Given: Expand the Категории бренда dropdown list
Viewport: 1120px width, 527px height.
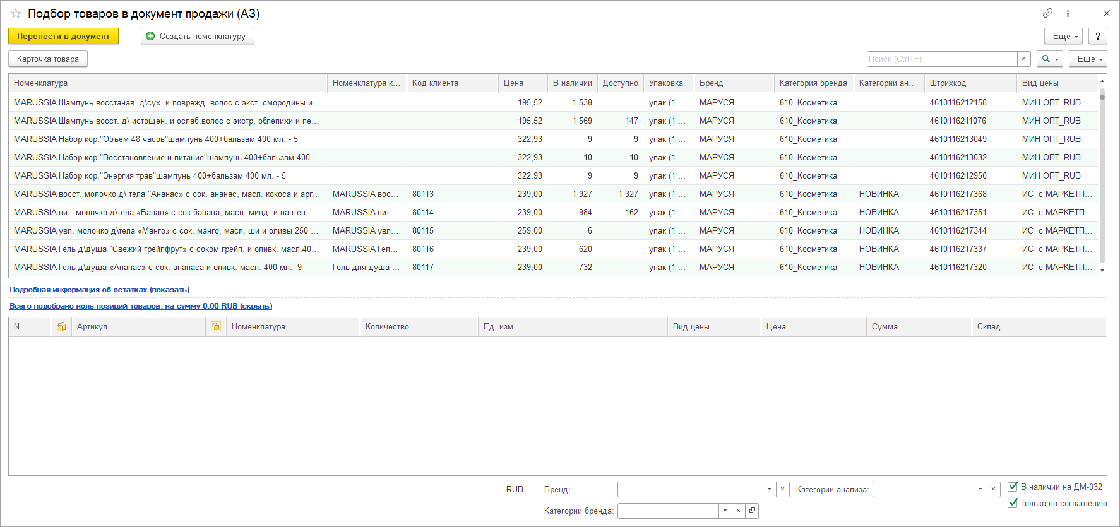Looking at the screenshot, I should [x=725, y=511].
